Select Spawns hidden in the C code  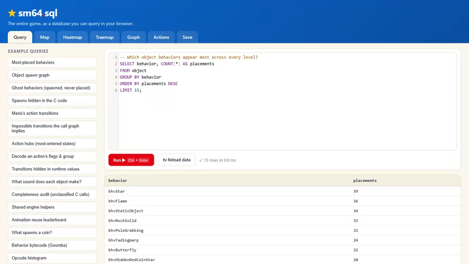pyautogui.click(x=52, y=101)
